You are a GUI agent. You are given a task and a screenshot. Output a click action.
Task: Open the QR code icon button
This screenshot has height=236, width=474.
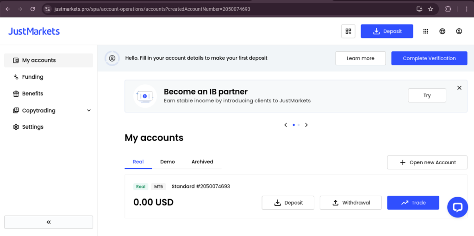pyautogui.click(x=348, y=31)
